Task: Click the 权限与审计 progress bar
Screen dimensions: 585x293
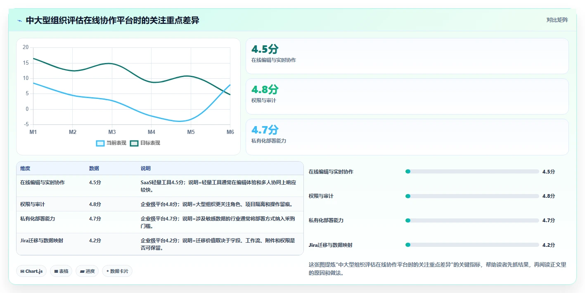Action: [x=472, y=196]
